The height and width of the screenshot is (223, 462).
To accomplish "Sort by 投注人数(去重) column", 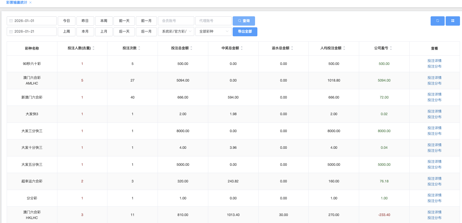I will pos(93,48).
